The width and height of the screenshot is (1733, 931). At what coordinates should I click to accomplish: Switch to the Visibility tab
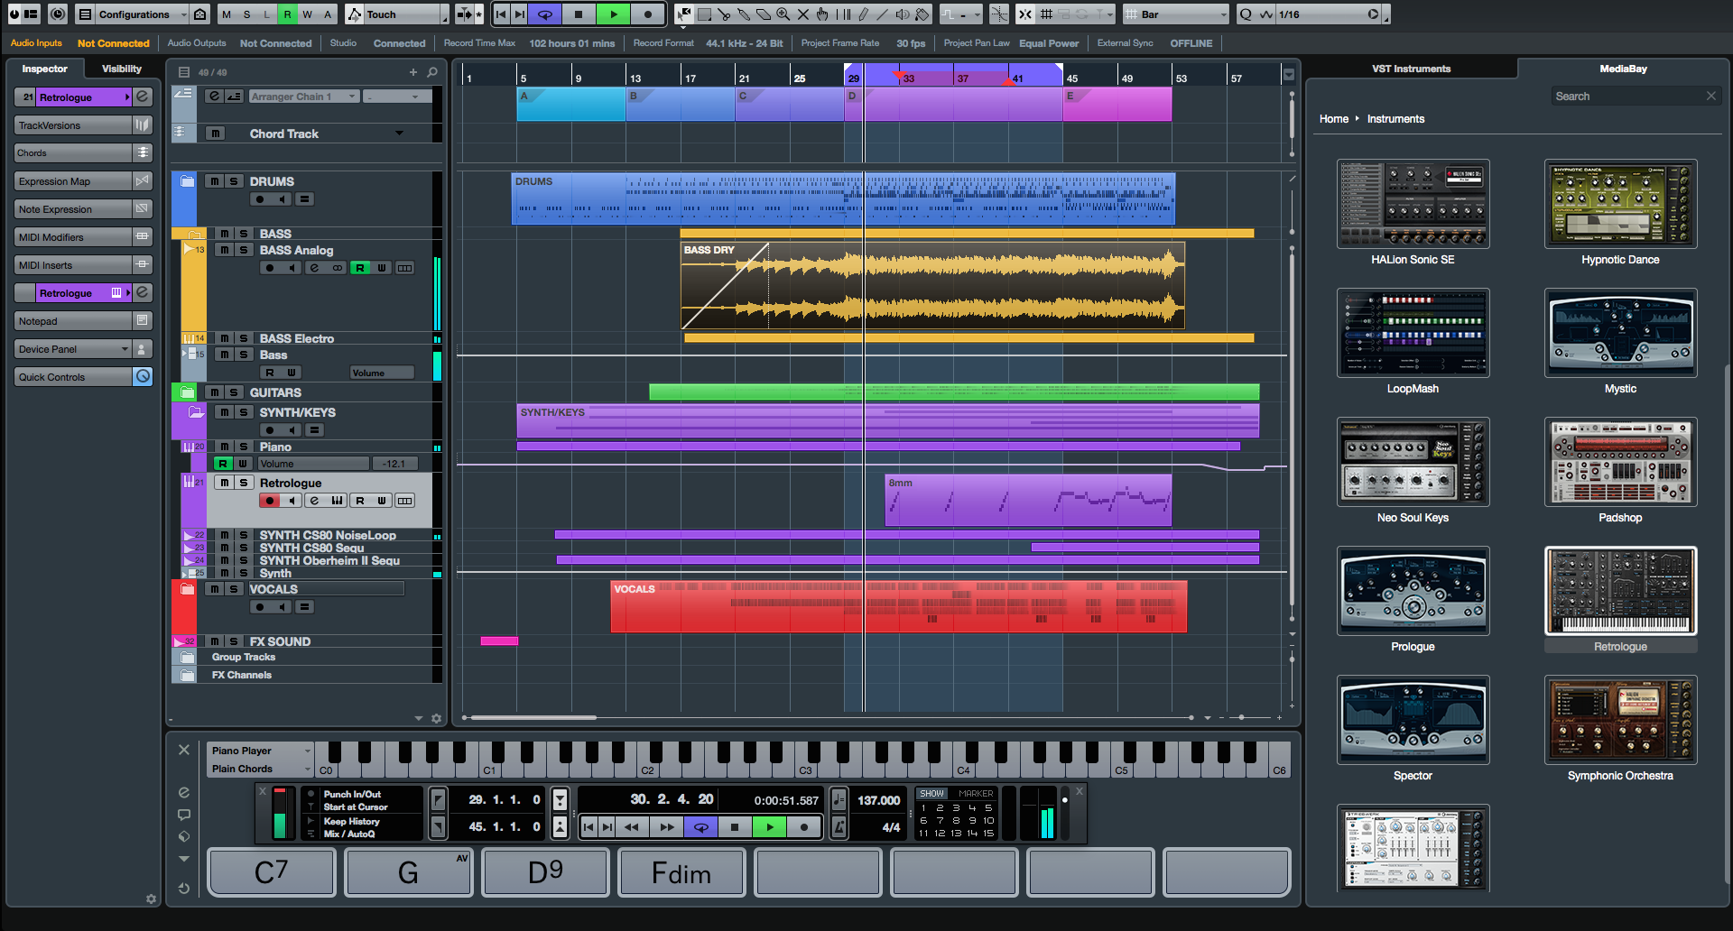(121, 69)
